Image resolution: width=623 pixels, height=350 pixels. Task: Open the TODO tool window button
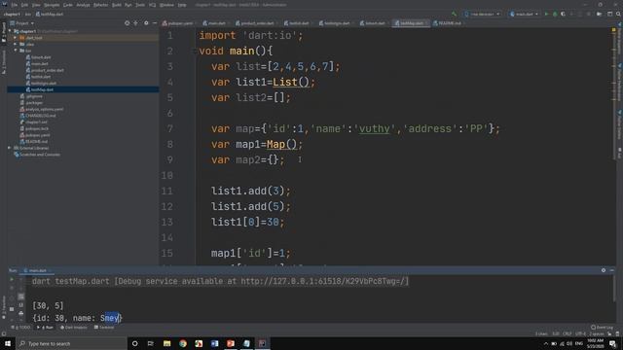[x=20, y=328]
